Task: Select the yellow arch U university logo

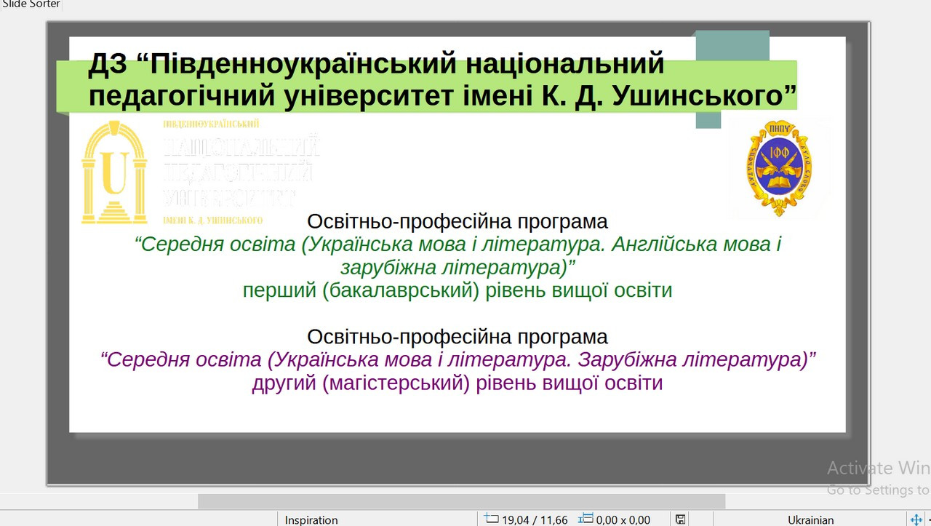Action: 114,172
